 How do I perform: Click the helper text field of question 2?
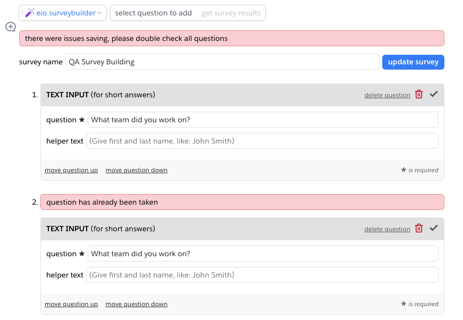pyautogui.click(x=262, y=275)
